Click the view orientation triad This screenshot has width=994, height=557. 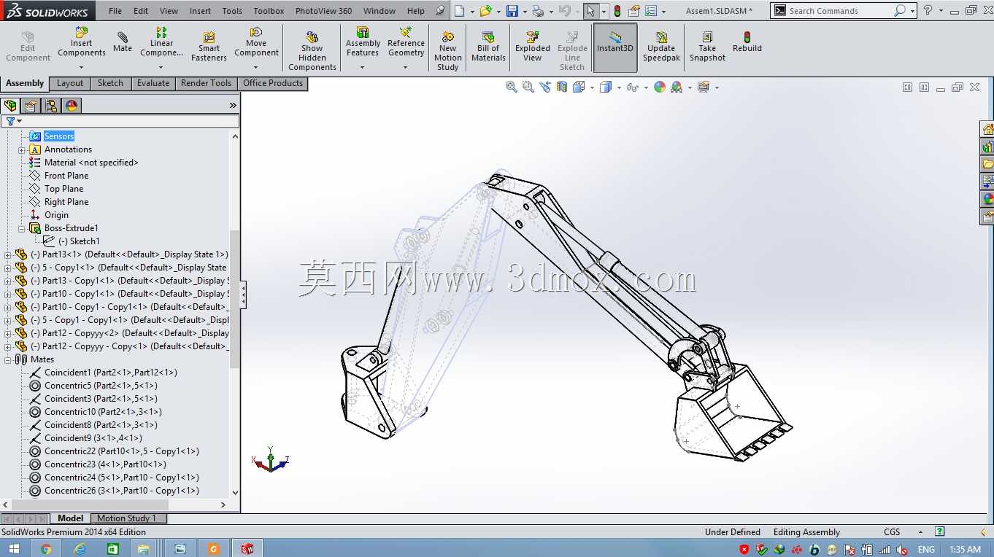point(270,461)
